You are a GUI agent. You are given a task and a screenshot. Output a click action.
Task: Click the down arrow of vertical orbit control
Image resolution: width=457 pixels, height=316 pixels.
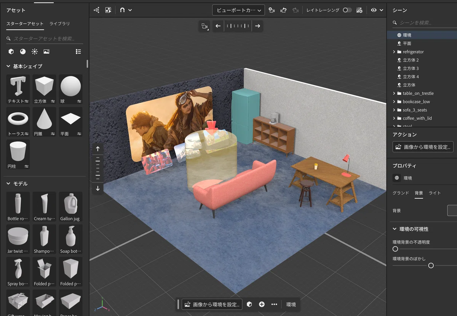tap(98, 188)
